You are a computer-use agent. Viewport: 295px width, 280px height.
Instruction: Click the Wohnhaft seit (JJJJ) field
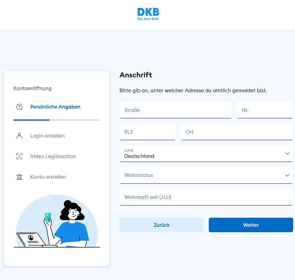click(x=206, y=197)
